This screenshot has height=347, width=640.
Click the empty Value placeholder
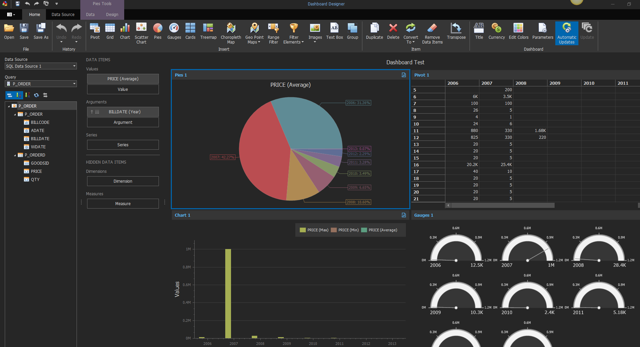point(123,89)
